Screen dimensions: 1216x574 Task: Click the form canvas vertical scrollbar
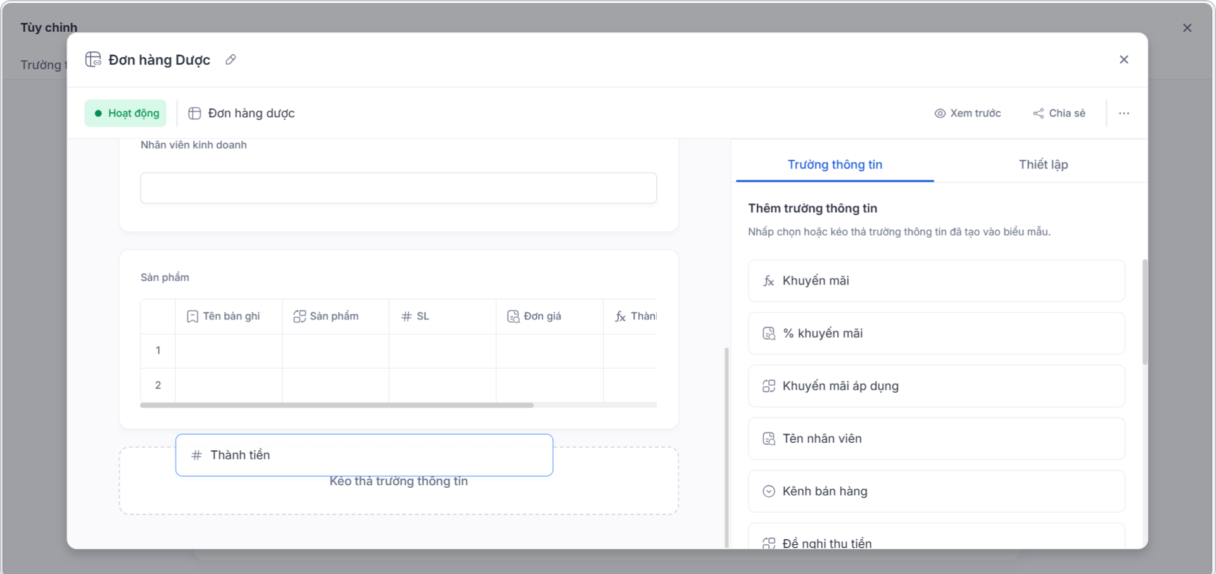(x=726, y=447)
